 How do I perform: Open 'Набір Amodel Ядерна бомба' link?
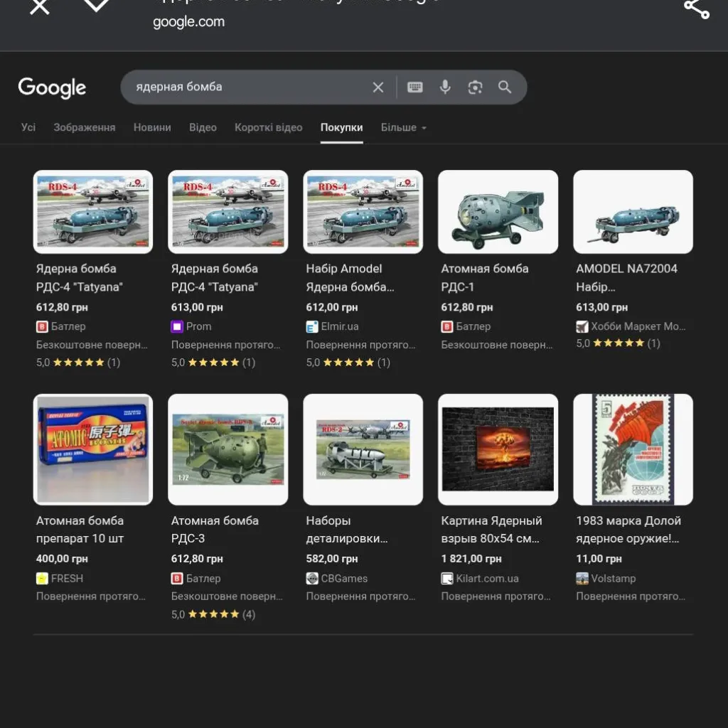[x=350, y=278]
